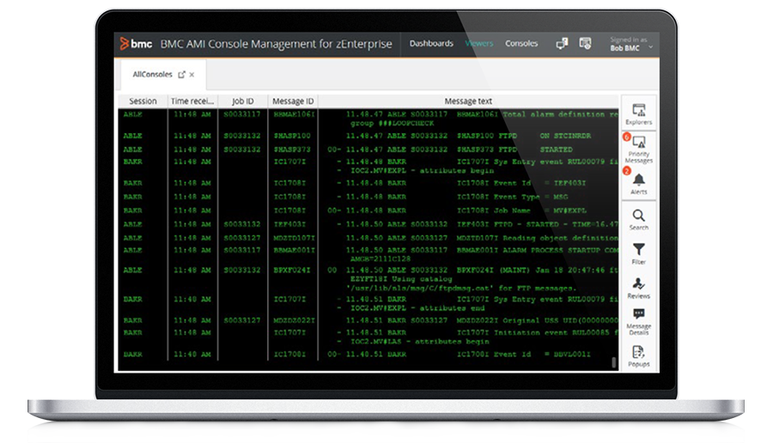Open the Search tool
The width and height of the screenshot is (773, 443).
pyautogui.click(x=638, y=219)
